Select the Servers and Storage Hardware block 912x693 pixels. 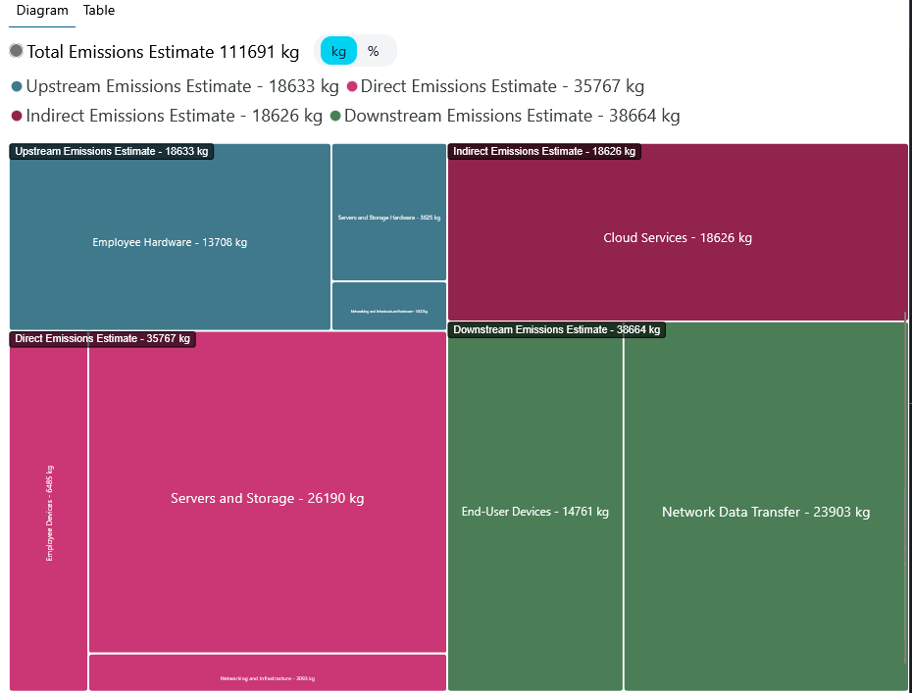(389, 218)
